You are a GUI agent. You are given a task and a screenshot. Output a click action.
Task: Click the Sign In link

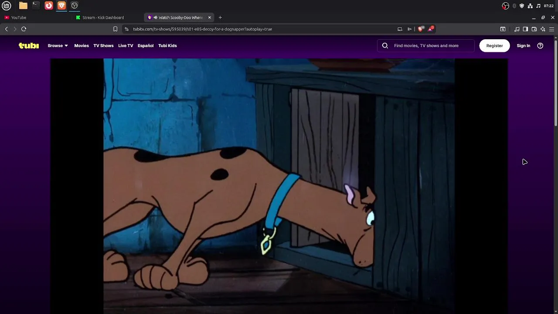tap(524, 45)
